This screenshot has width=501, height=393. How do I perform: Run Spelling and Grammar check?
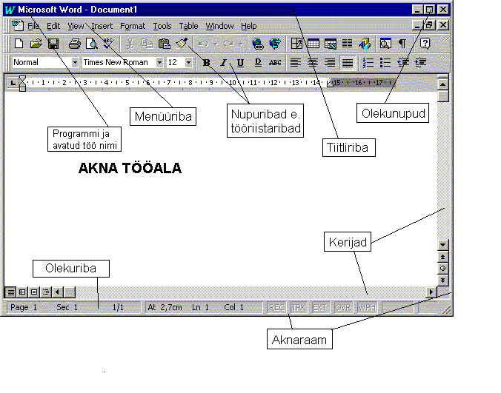[109, 44]
